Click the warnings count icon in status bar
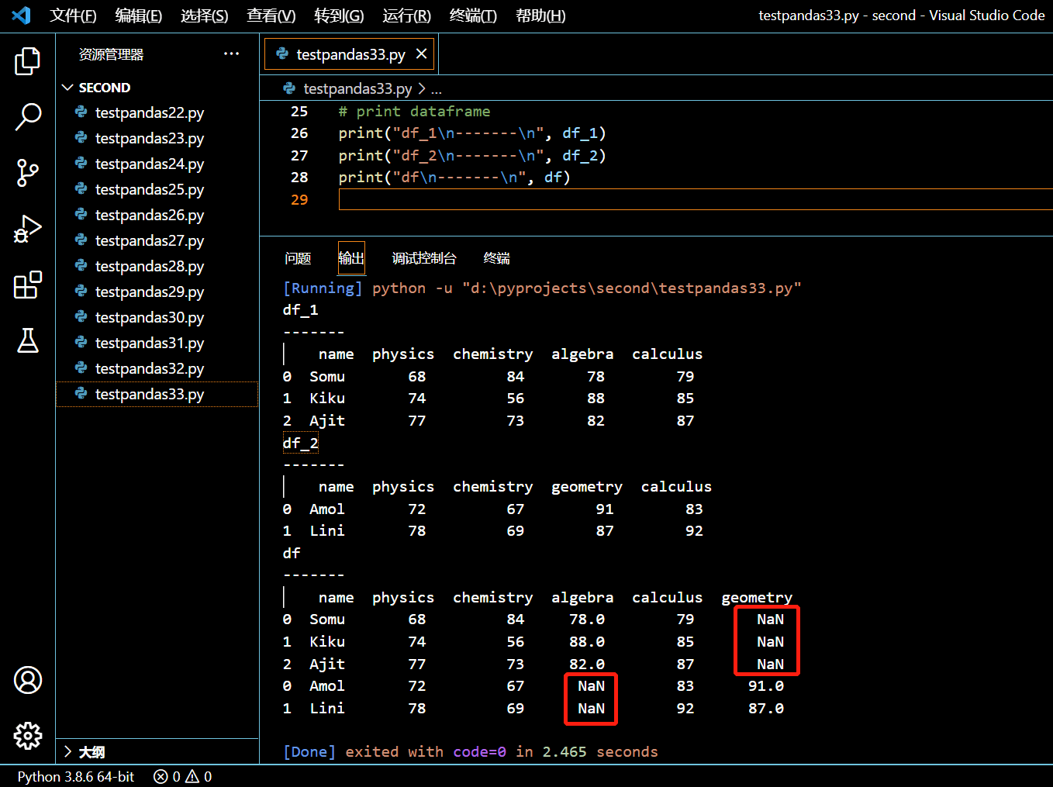This screenshot has height=787, width=1053. 192,776
